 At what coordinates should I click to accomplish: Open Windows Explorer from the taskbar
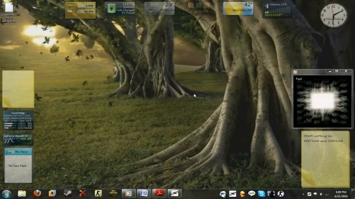[x=22, y=193]
